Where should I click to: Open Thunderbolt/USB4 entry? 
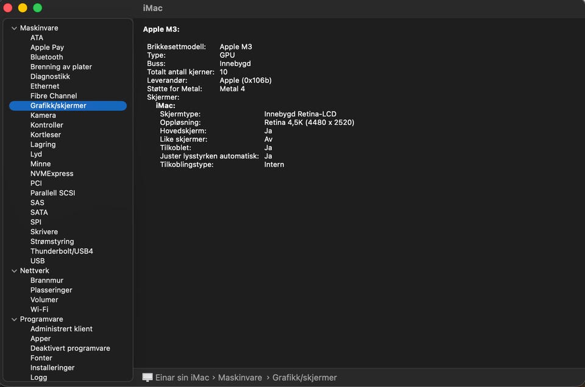62,251
